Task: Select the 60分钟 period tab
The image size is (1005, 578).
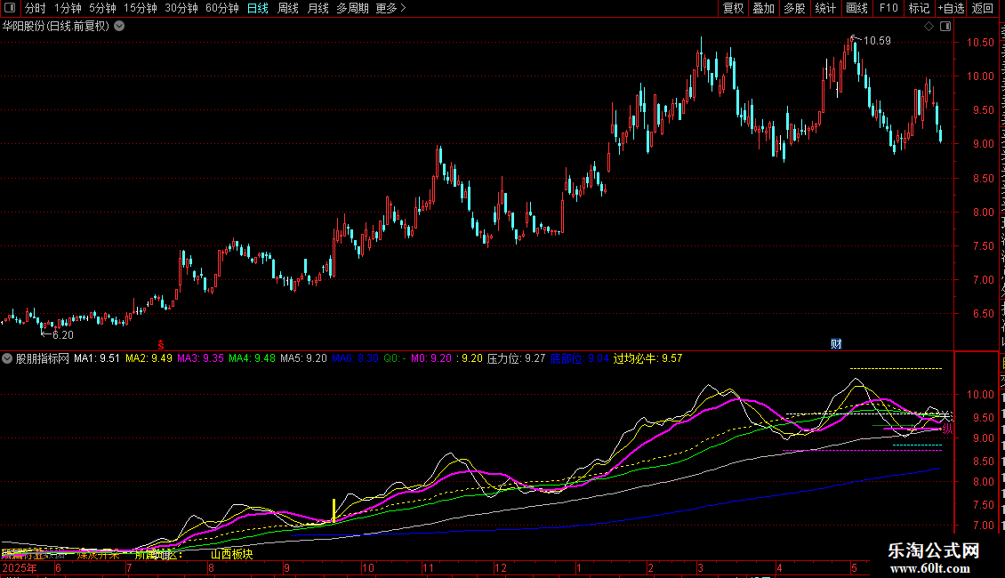Action: tap(222, 8)
